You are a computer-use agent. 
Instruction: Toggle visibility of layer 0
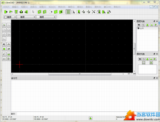pos(138,28)
